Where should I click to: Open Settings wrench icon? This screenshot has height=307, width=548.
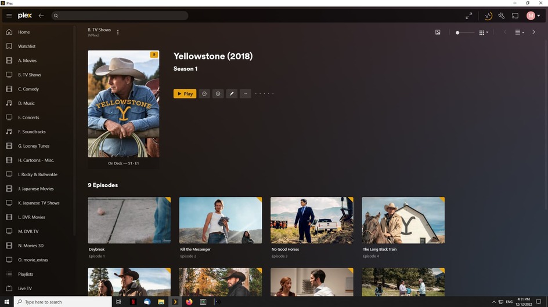501,16
